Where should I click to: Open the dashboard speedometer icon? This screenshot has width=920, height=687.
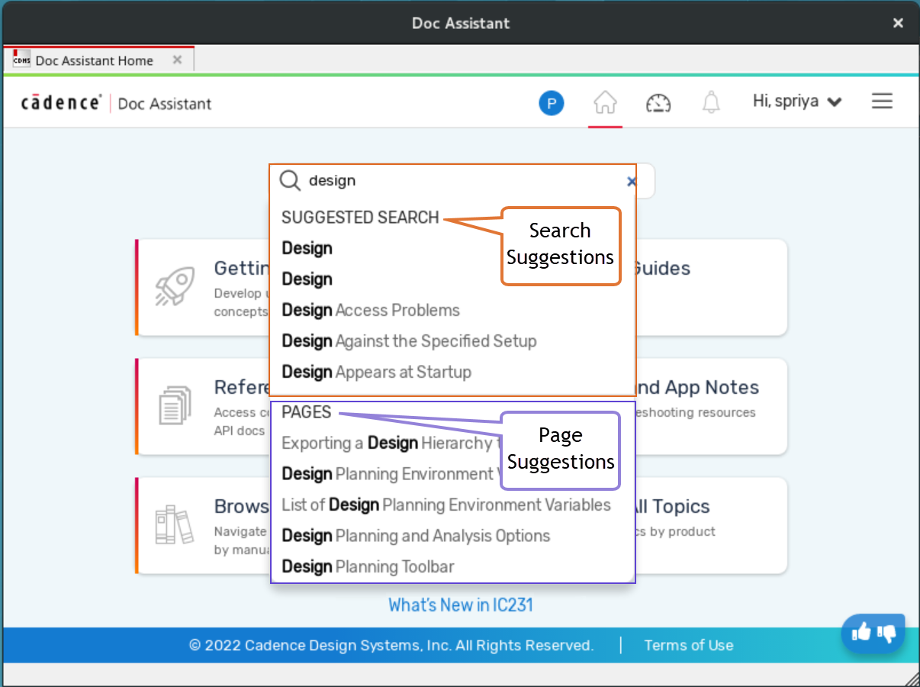(658, 102)
